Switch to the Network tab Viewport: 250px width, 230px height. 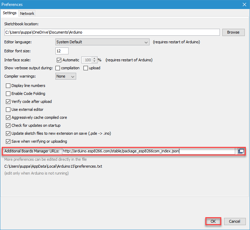click(27, 14)
